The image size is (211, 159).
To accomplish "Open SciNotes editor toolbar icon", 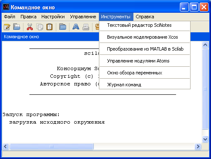I will 7,27.
